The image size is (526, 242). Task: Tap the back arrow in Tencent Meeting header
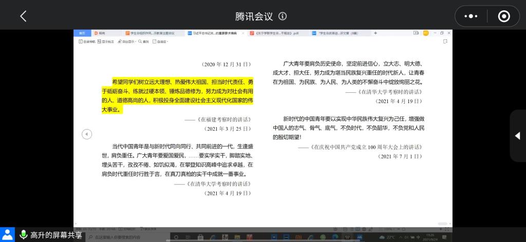pyautogui.click(x=23, y=16)
